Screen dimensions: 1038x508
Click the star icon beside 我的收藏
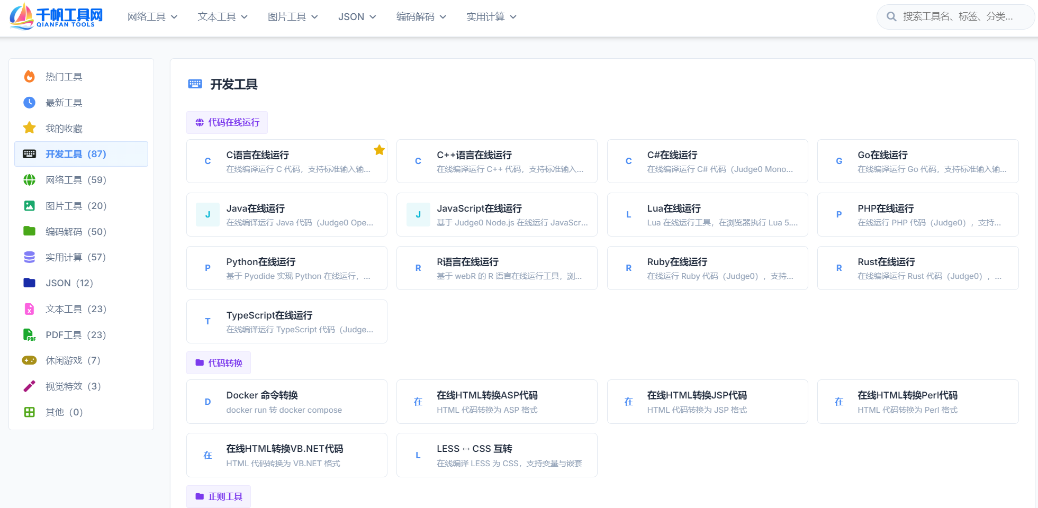[x=30, y=128]
